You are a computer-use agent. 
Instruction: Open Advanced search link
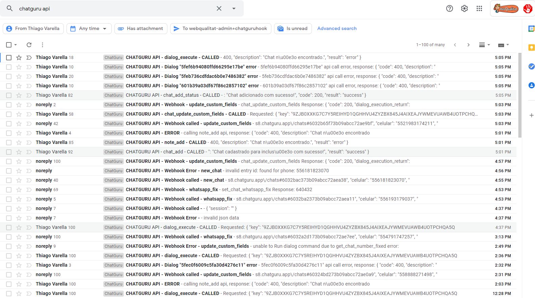click(x=337, y=29)
